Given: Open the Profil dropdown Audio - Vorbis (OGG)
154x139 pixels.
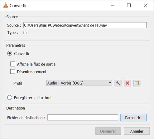Looking at the screenshot, I should pos(79,83).
